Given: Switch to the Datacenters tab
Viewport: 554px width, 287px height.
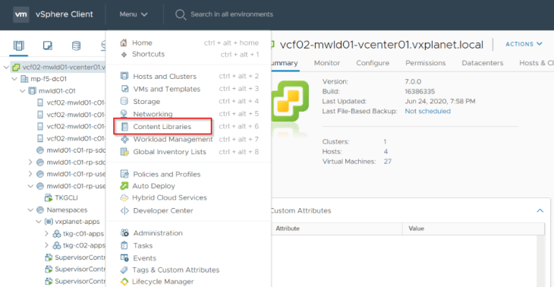Looking at the screenshot, I should tap(482, 63).
